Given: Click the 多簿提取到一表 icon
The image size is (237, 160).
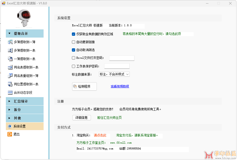Looking at the screenshot, I should tap(10, 50).
